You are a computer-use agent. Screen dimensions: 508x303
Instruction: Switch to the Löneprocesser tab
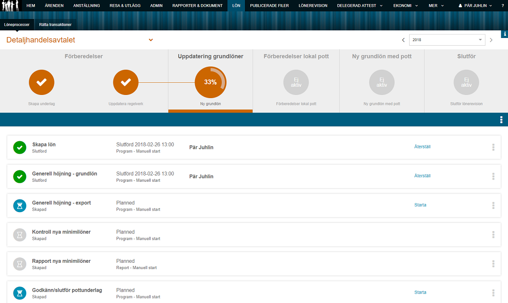(x=17, y=24)
